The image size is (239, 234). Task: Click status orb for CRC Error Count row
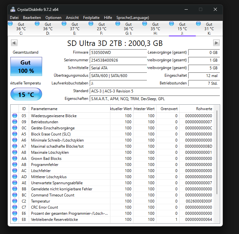(x=15, y=207)
